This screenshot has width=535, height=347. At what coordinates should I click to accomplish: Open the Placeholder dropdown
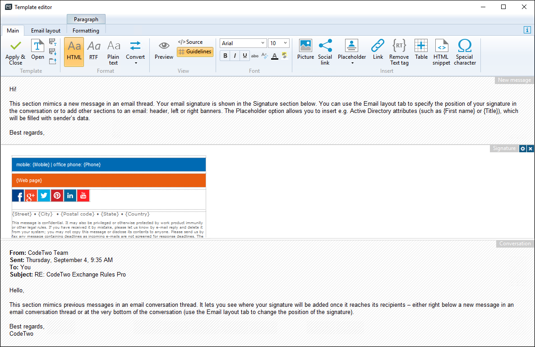pos(352,52)
